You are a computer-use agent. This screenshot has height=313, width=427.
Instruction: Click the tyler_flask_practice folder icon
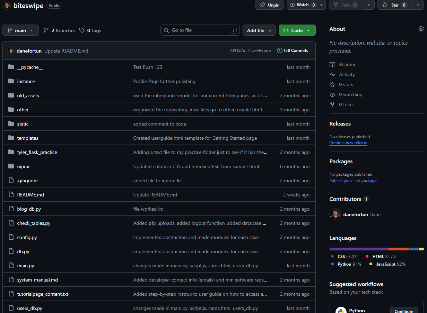[11, 152]
